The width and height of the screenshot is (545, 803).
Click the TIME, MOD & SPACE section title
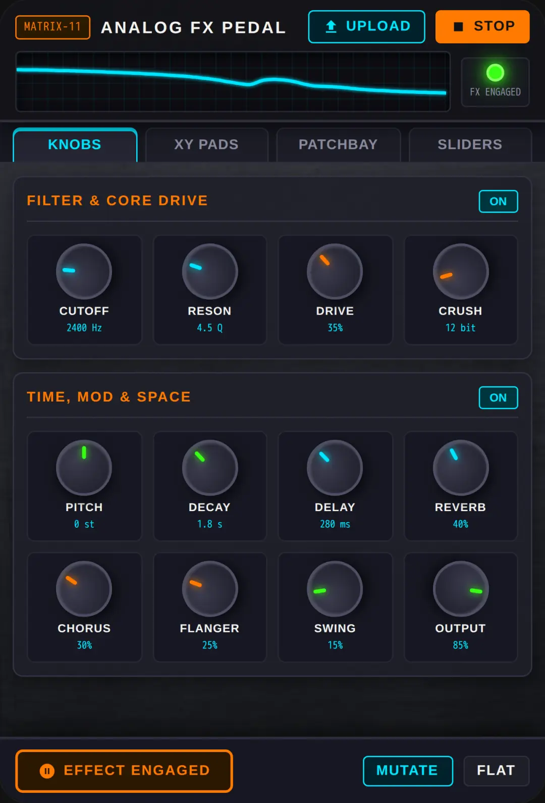tap(109, 397)
